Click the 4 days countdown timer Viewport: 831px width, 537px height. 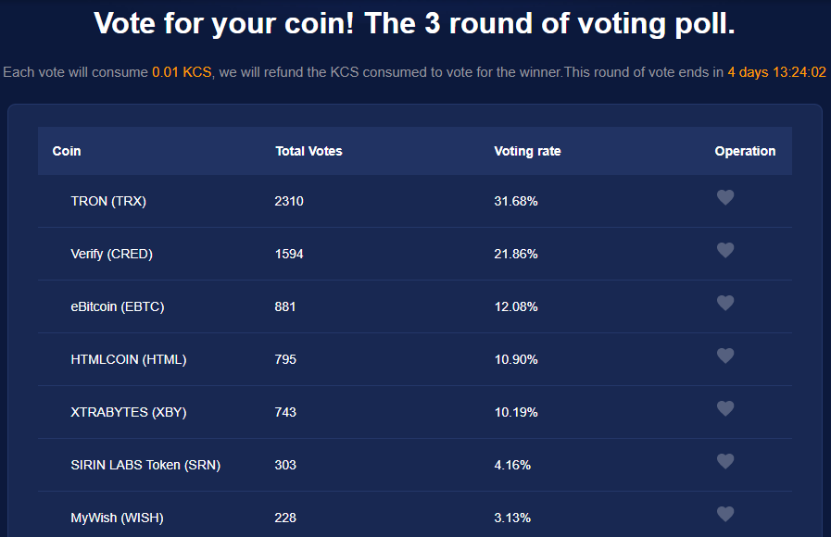pyautogui.click(x=776, y=72)
